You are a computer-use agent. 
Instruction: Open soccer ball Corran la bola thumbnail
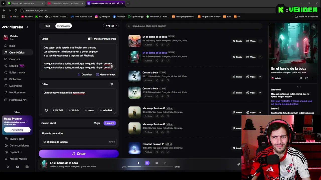[135, 92]
